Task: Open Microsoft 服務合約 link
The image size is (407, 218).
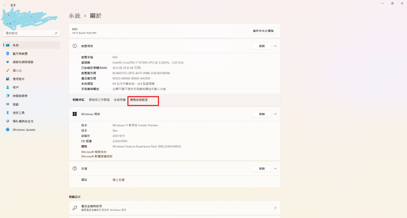Action: coord(94,152)
